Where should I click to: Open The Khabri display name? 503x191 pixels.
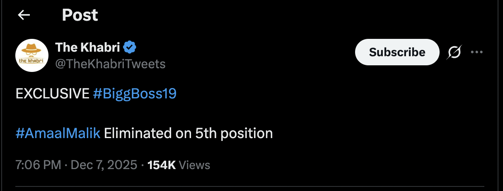coord(87,48)
